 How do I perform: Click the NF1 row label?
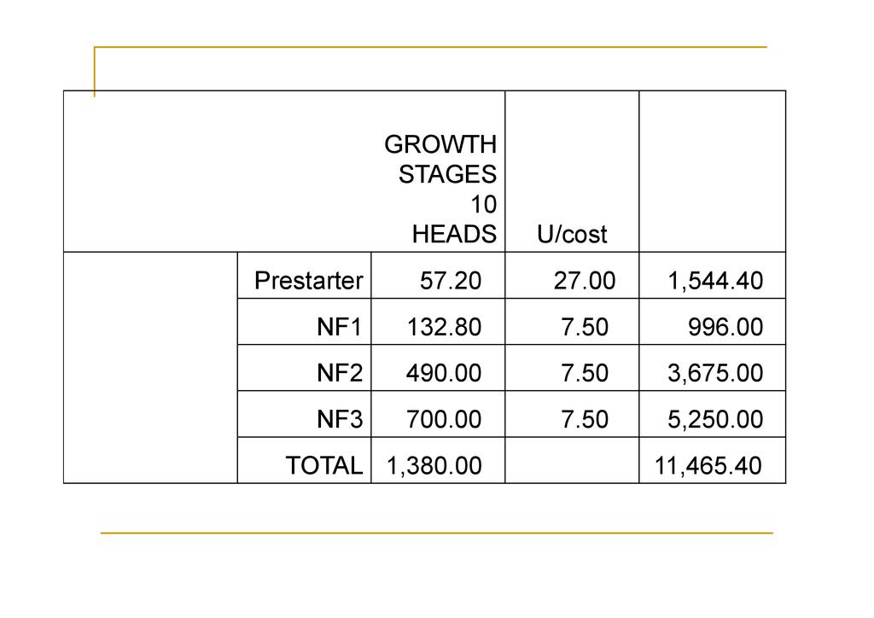[340, 327]
